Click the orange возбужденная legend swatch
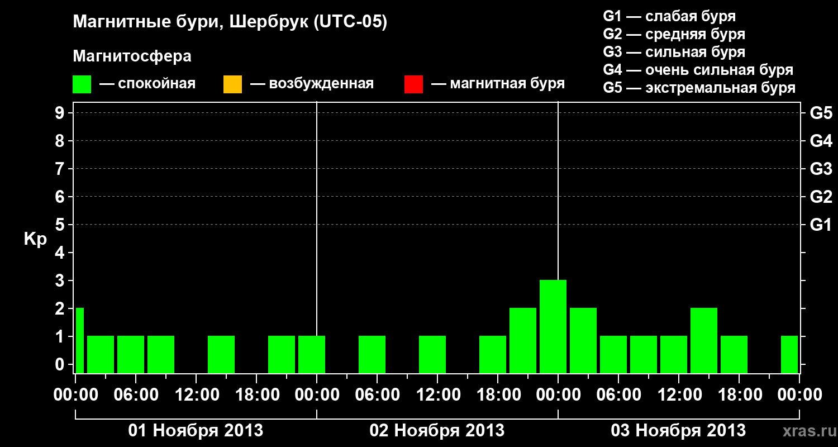Image resolution: width=838 pixels, height=447 pixels. coord(232,84)
